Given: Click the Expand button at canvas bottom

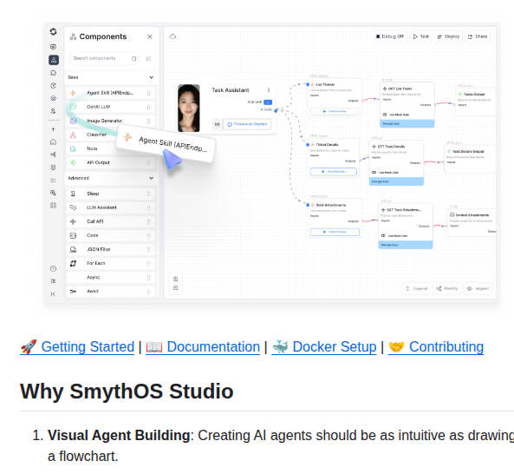Looking at the screenshot, I should [416, 288].
